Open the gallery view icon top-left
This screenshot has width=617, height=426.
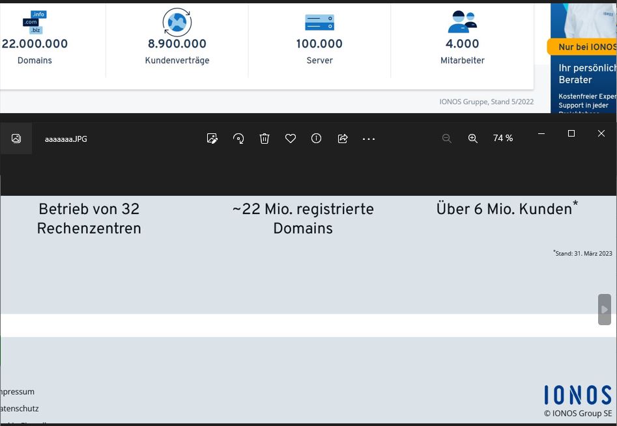coord(16,138)
